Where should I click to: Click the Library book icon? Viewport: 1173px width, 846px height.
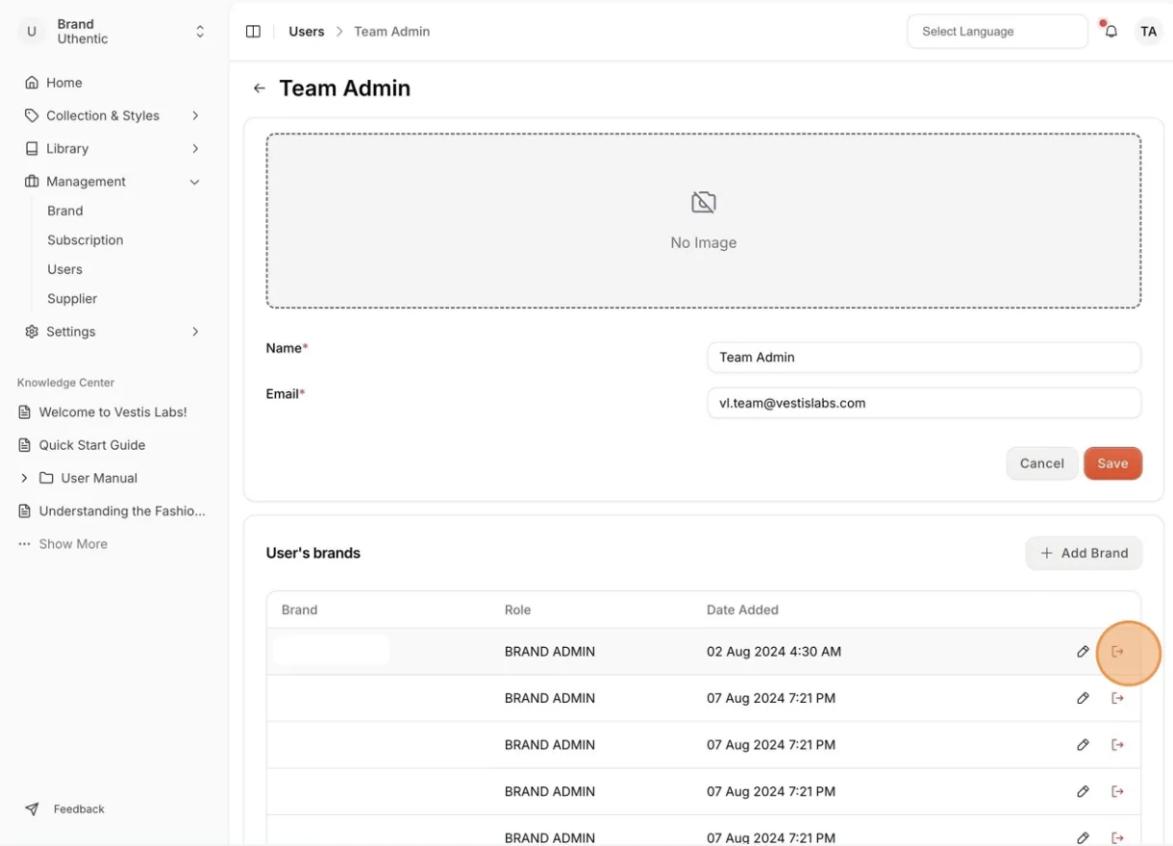(x=32, y=148)
